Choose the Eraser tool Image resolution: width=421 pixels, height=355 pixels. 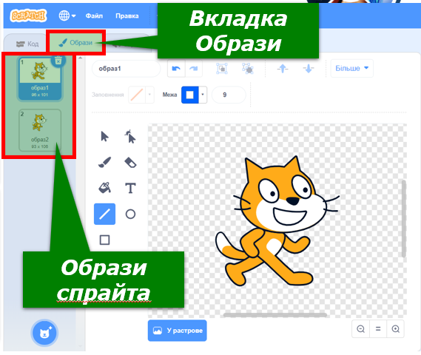point(130,163)
